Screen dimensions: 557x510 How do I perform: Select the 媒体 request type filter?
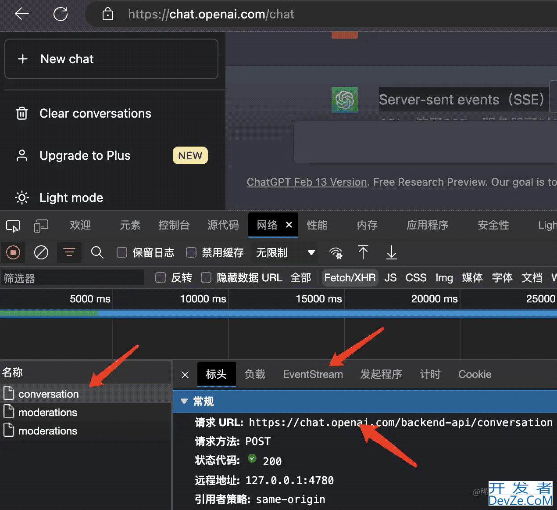[472, 278]
